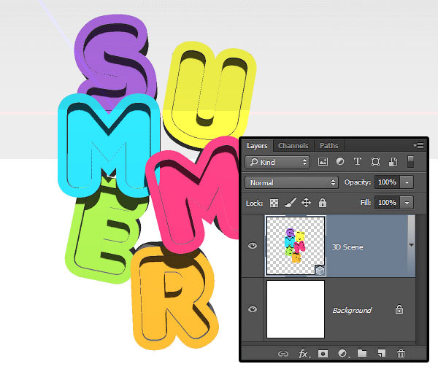Open the Kind filter type dropdown

277,162
